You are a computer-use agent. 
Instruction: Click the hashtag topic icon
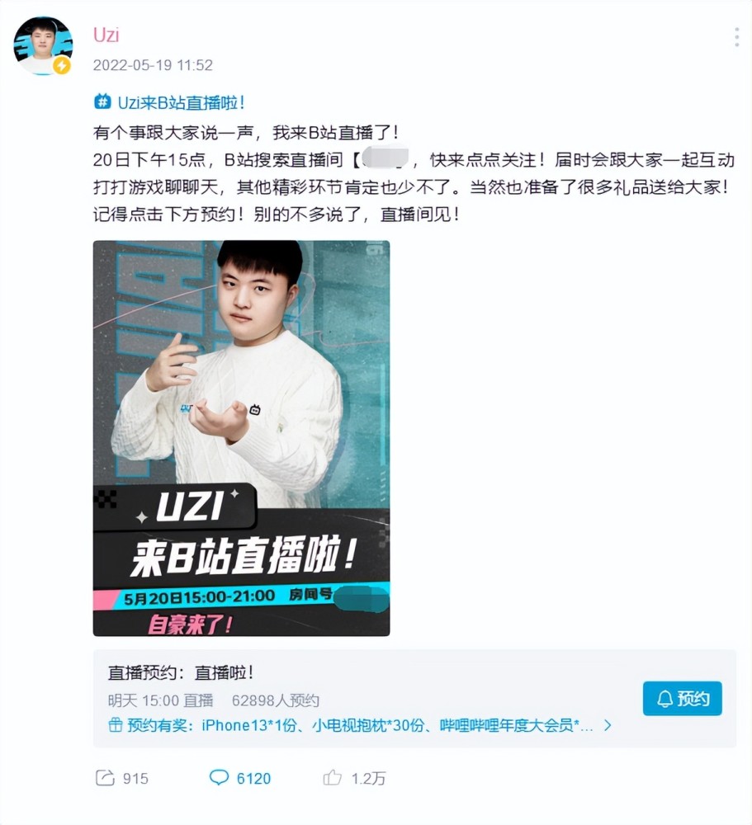pos(102,101)
